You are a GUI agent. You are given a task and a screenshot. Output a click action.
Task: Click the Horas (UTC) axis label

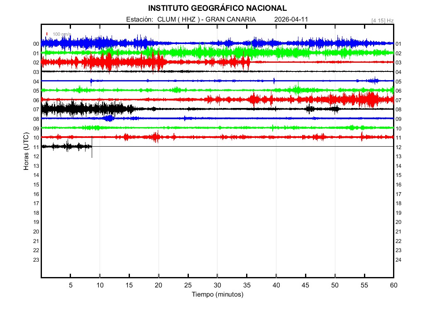click(x=26, y=152)
